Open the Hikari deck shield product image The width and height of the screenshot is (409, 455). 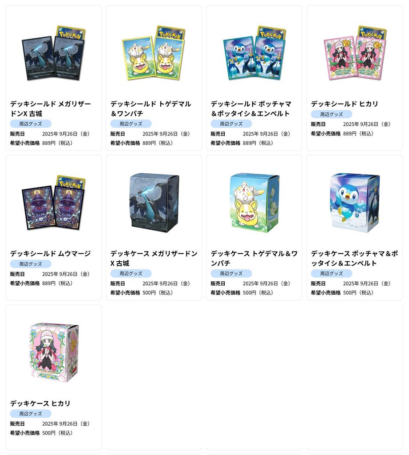coord(355,53)
